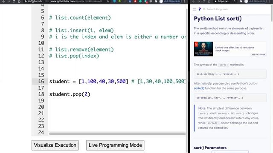Click the '# i is the index' comment line
Screen dimensions: 273x153
tap(117, 37)
